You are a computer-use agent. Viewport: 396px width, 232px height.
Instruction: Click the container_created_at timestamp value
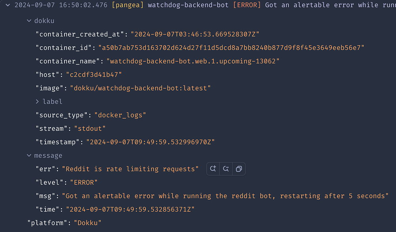[x=195, y=34]
